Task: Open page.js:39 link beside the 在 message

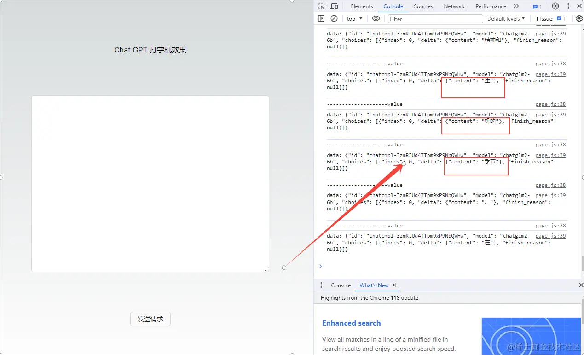Action: pyautogui.click(x=550, y=236)
